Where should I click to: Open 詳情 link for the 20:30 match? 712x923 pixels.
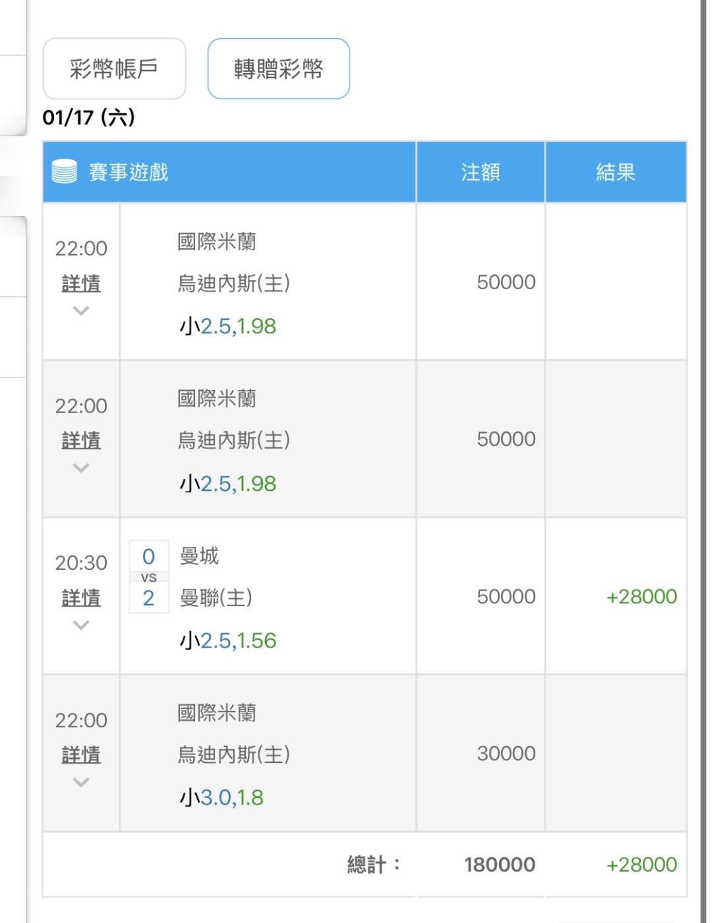point(81,598)
